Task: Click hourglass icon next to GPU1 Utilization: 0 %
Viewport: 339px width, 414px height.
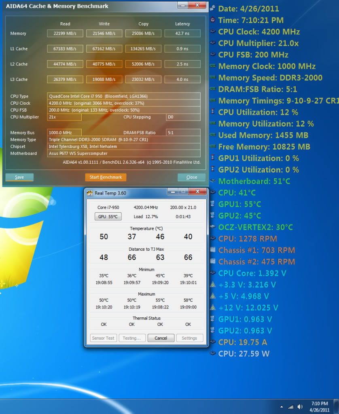Action: [x=213, y=157]
